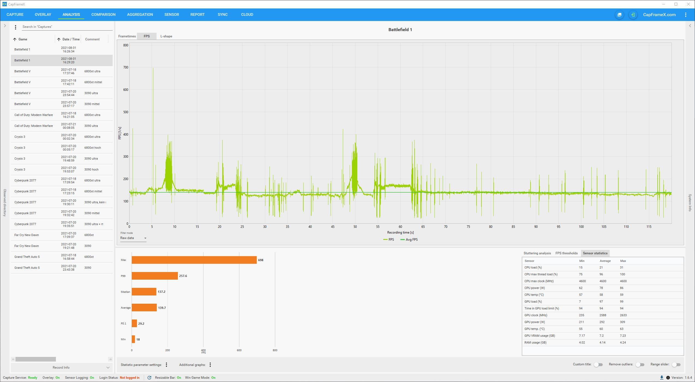Click the Max 698 FPS bar
This screenshot has height=382, width=695.
tap(194, 260)
